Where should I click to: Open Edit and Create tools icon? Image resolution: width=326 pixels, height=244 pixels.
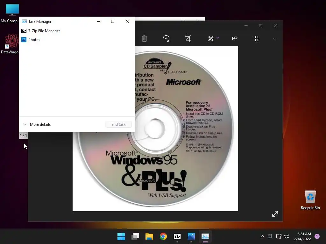coord(211,38)
